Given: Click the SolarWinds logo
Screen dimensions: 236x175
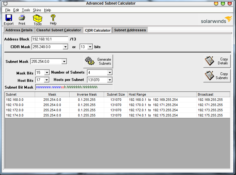Looking at the screenshot, I should (x=216, y=20).
